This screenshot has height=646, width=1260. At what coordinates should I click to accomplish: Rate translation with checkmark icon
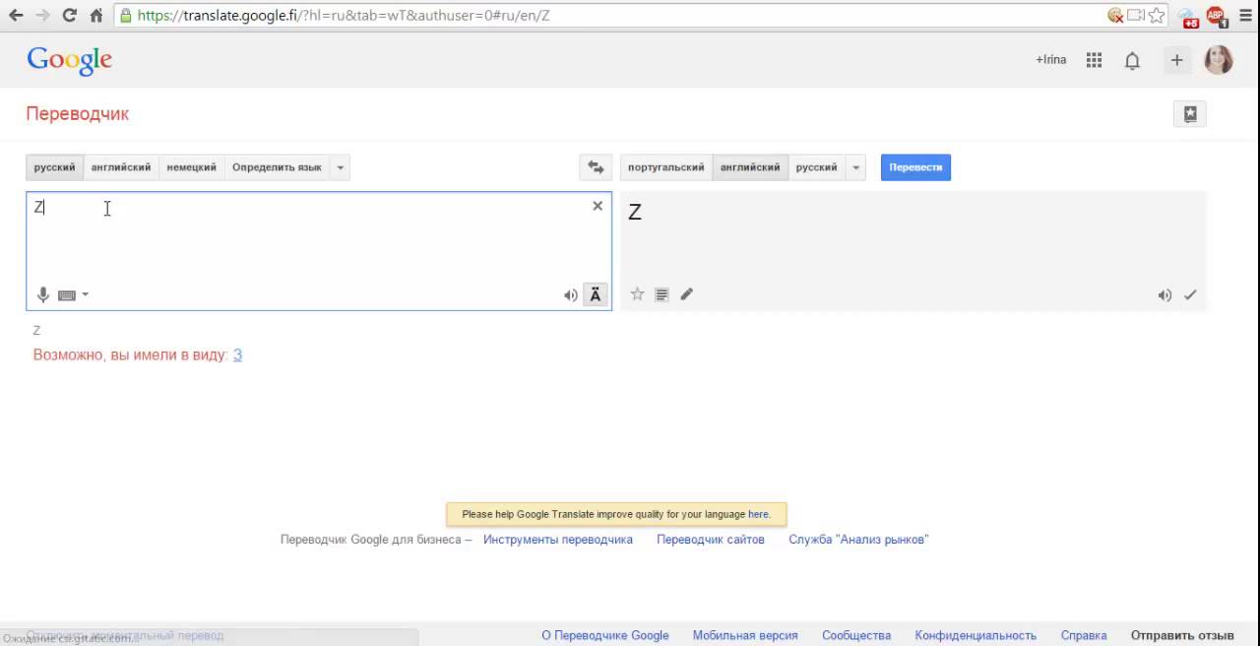click(1190, 294)
